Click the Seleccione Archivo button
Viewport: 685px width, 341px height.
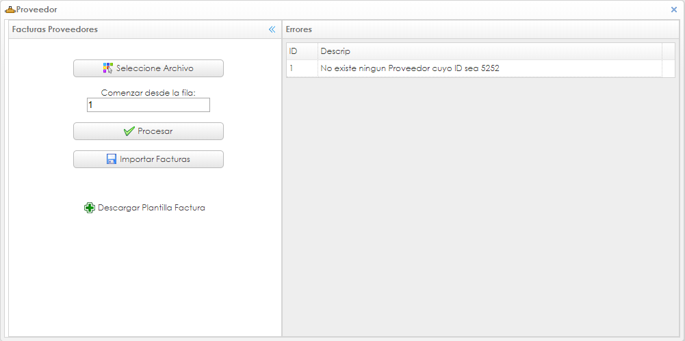tap(148, 68)
